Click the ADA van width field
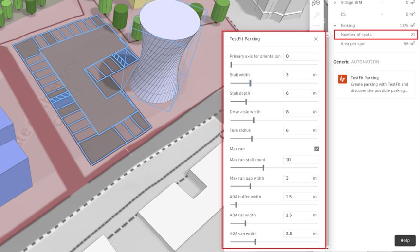This screenshot has height=252, width=420. pos(301,234)
